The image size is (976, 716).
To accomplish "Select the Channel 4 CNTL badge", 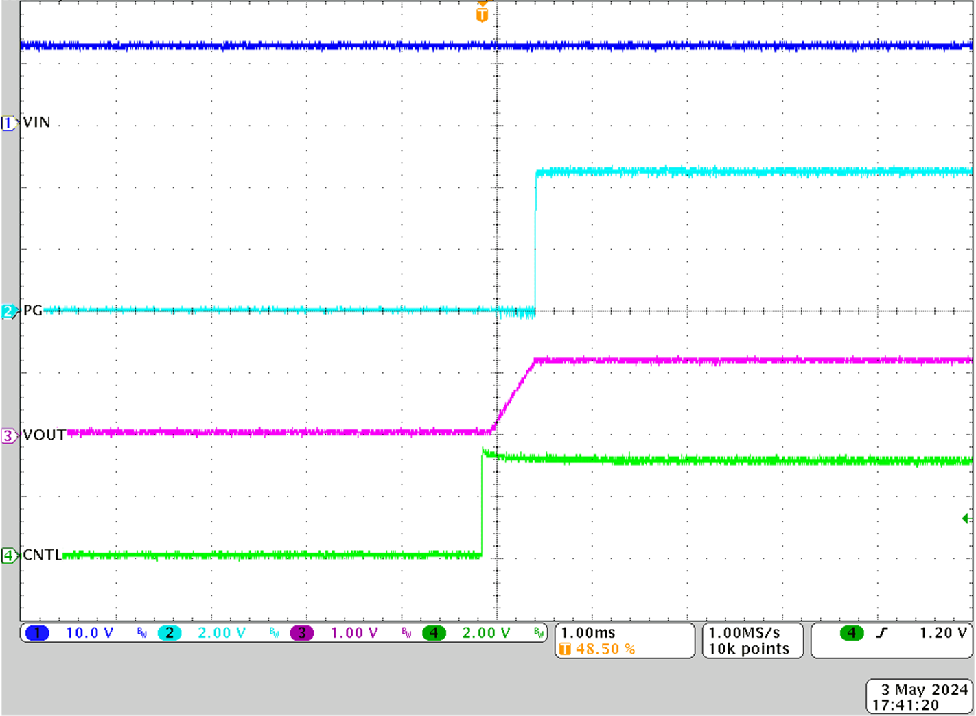I will (x=9, y=556).
